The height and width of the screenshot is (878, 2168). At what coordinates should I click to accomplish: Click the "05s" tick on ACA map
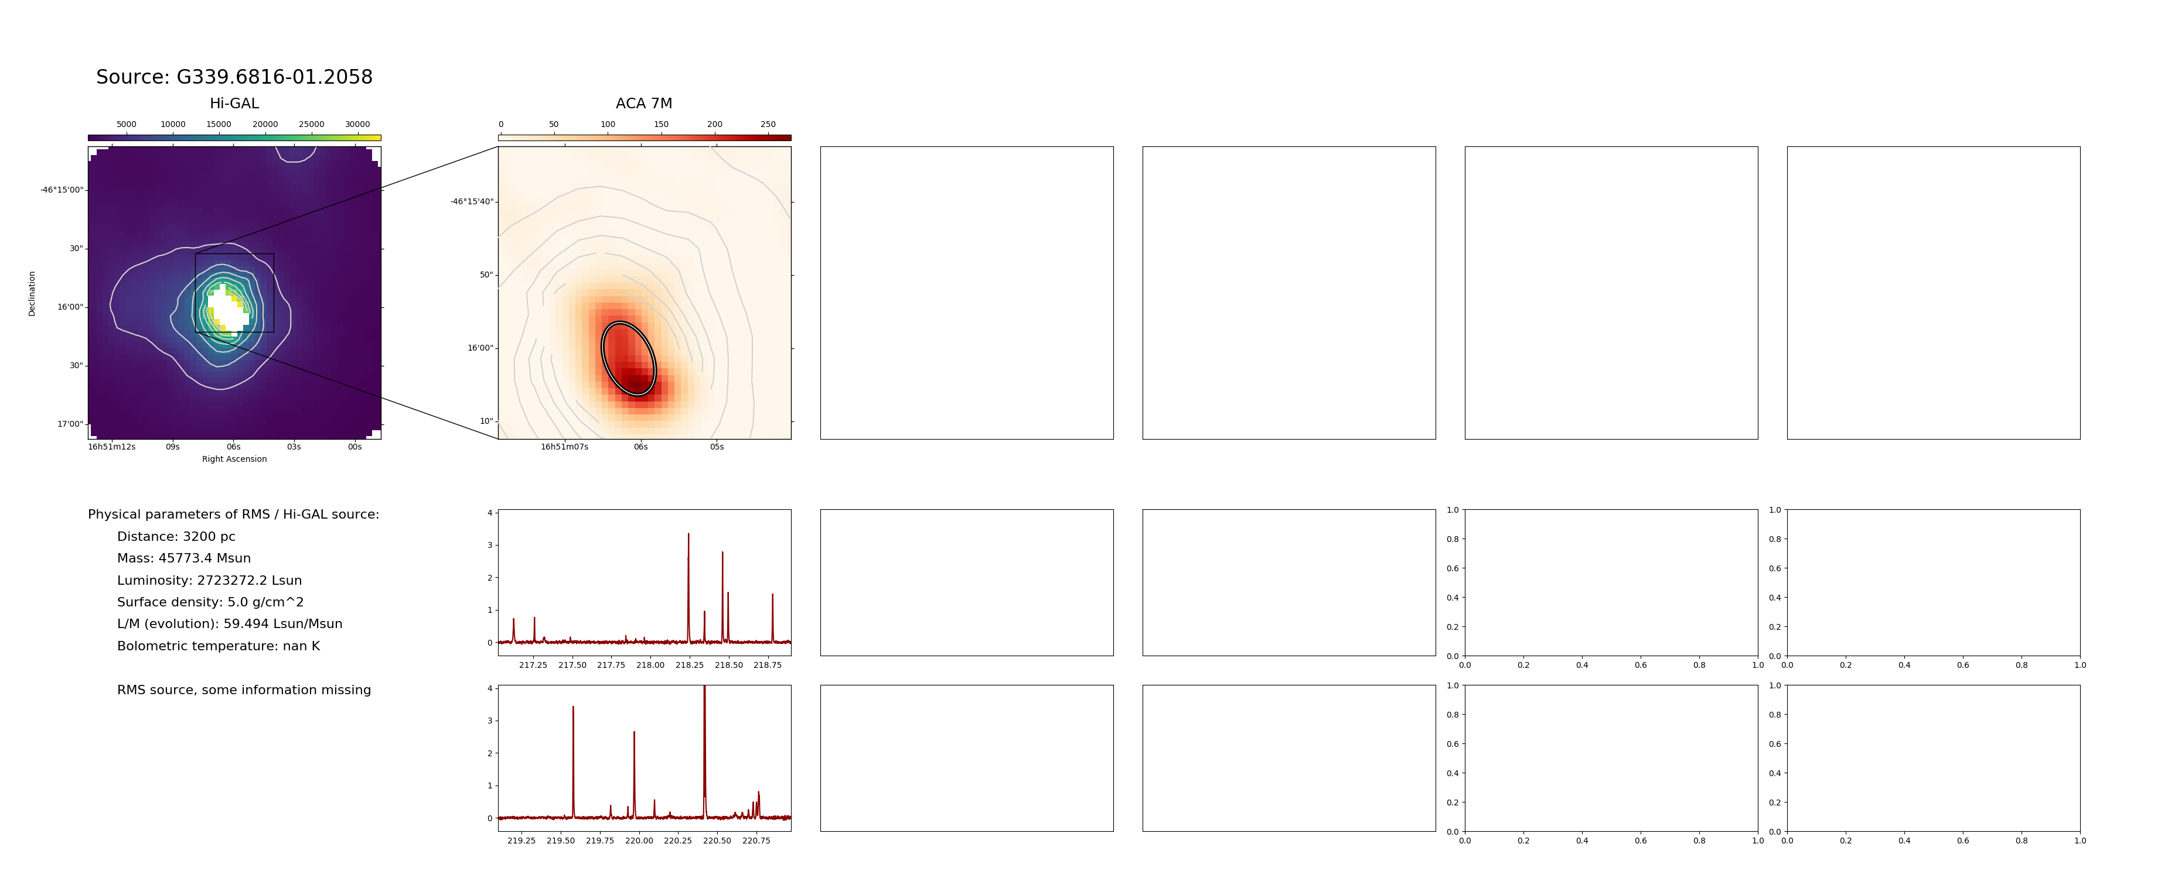click(x=717, y=447)
